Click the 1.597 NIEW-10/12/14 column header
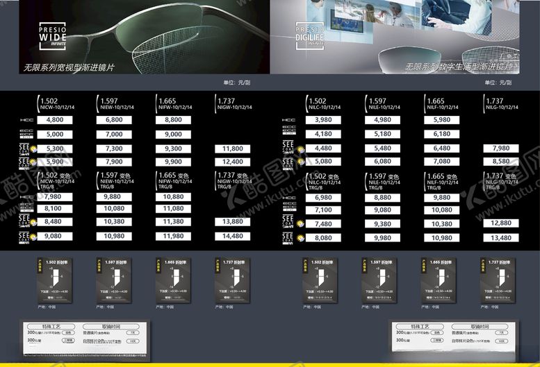Image resolution: width=540 pixels, height=367 pixels. tap(115, 103)
